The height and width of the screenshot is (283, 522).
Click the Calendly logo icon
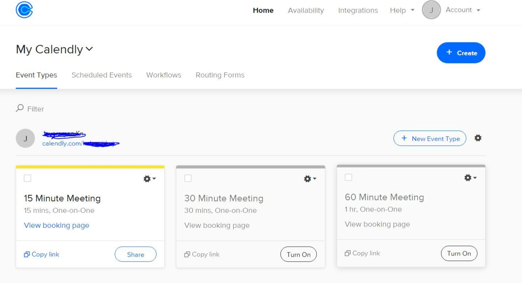(24, 10)
